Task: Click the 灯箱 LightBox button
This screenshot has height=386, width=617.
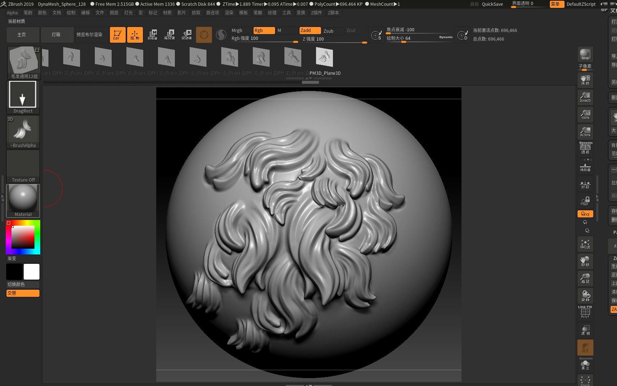Action: (x=57, y=35)
